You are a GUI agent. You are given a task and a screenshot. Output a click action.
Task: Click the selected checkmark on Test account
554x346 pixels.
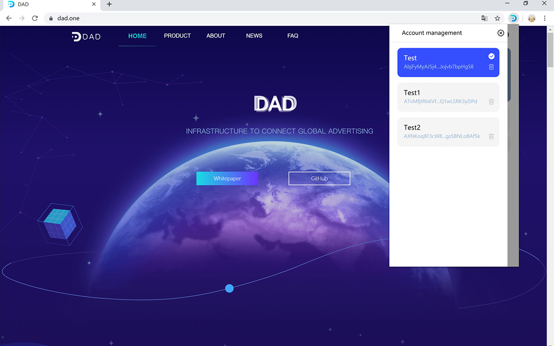pos(491,56)
